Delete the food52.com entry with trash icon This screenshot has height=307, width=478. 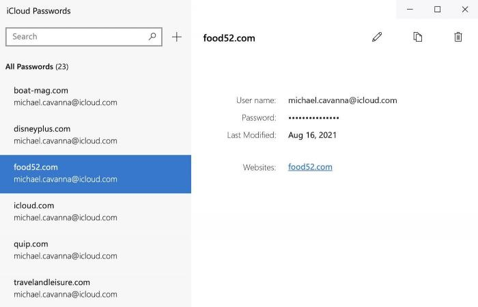pyautogui.click(x=458, y=37)
